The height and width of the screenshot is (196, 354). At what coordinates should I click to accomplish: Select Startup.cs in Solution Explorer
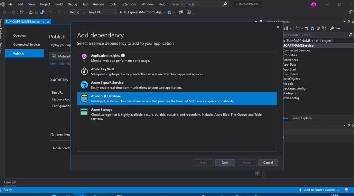coord(290,93)
